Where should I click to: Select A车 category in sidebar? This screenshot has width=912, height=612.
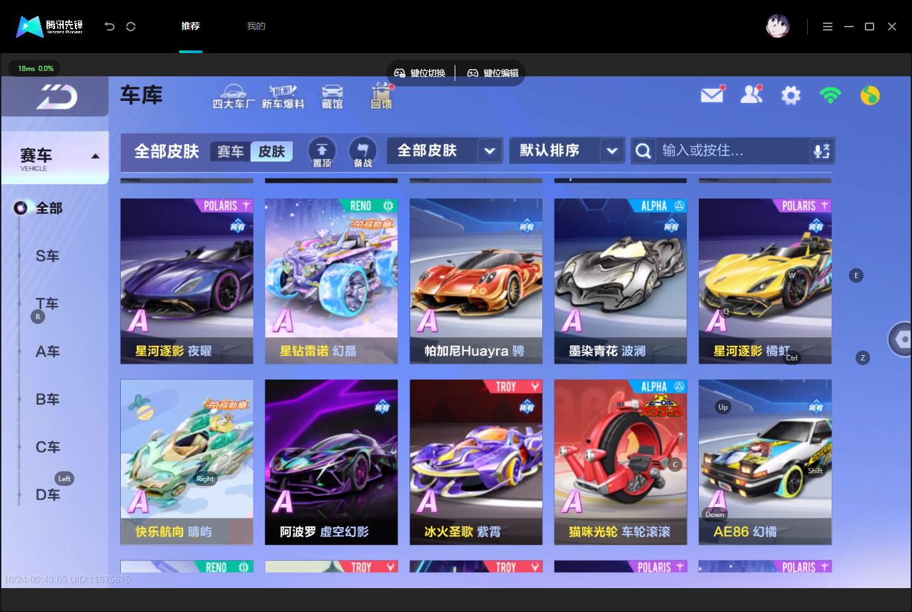coord(48,352)
